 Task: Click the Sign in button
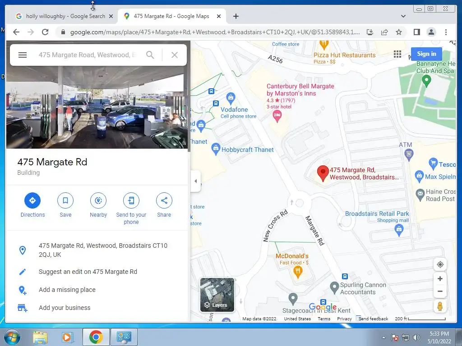tap(426, 54)
